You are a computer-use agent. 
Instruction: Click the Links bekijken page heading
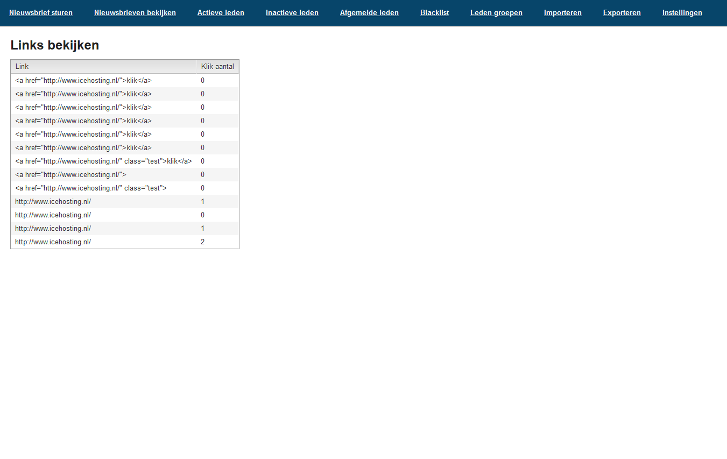click(55, 45)
